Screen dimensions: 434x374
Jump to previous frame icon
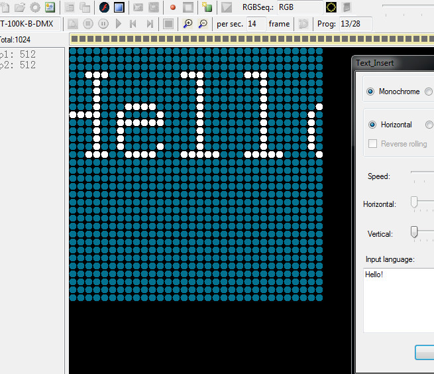[133, 24]
